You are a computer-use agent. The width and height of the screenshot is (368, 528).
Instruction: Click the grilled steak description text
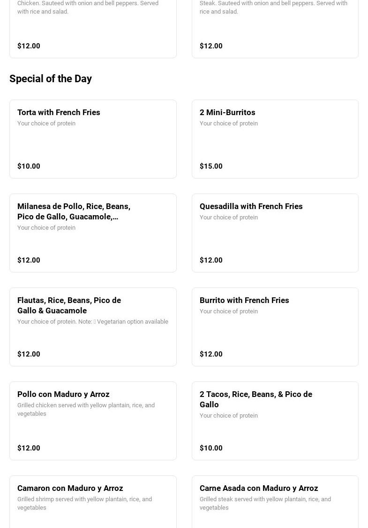point(265,503)
